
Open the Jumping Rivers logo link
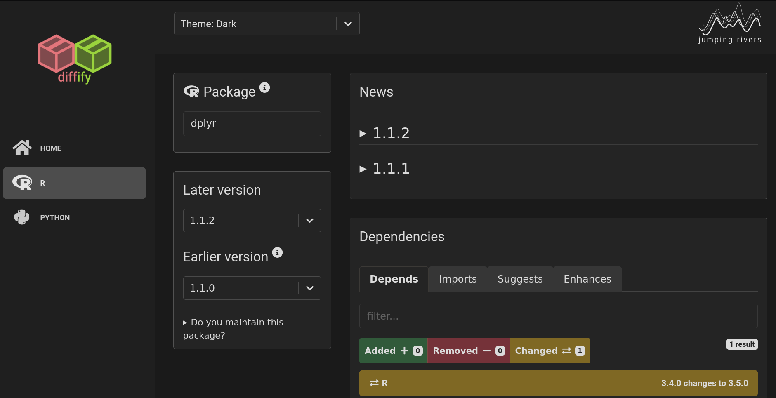(730, 24)
